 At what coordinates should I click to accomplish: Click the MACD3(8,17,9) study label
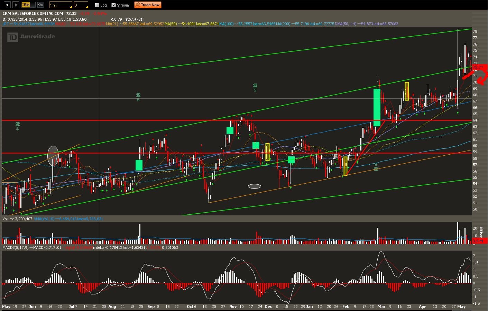(x=16, y=247)
